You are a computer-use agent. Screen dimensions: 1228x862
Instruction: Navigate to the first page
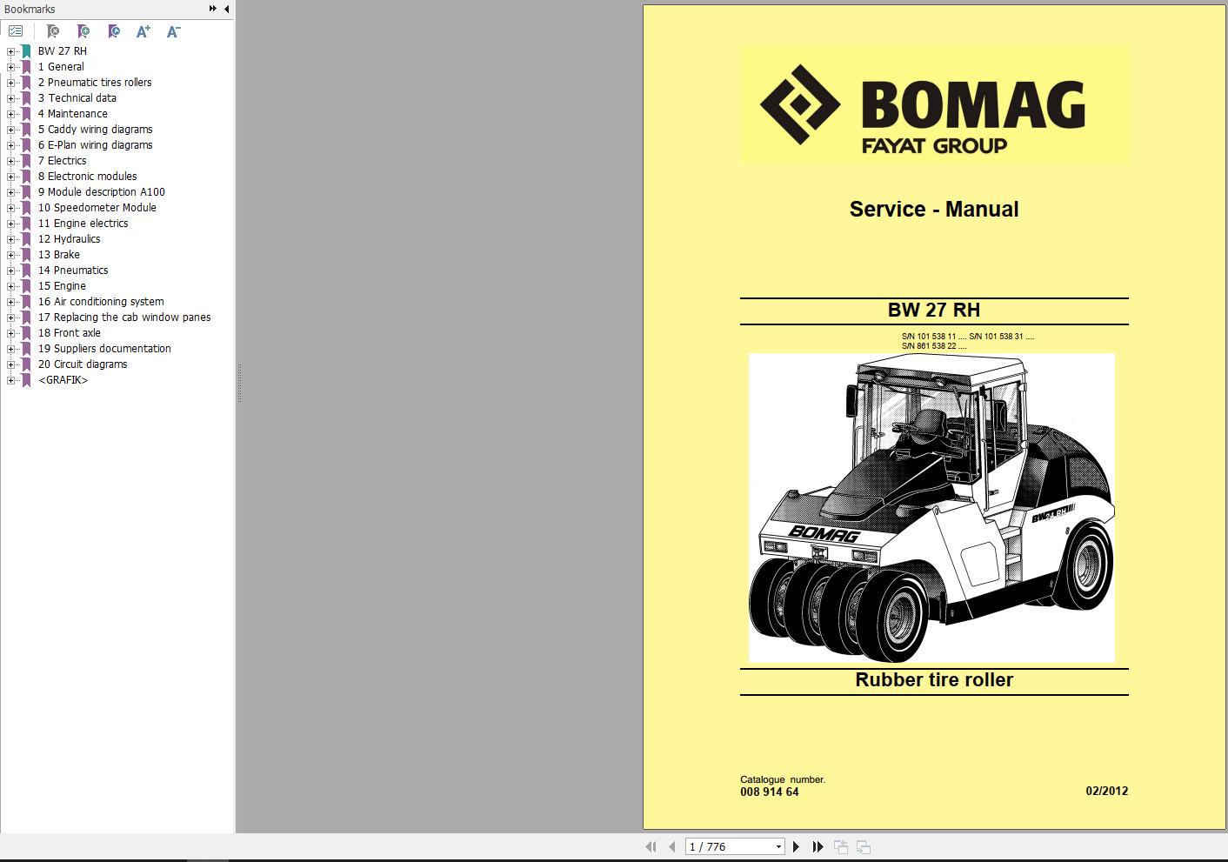tap(651, 846)
